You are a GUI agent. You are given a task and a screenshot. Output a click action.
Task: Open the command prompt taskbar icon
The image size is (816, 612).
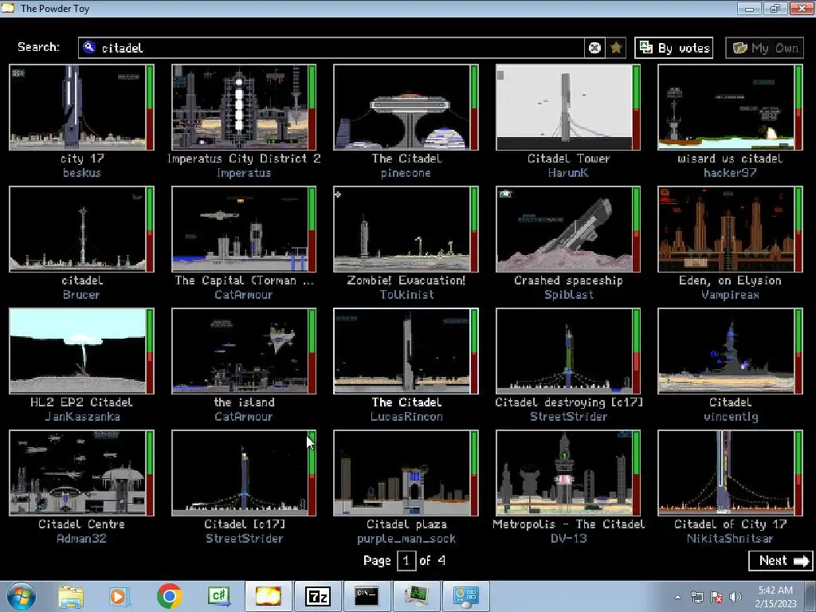[367, 596]
